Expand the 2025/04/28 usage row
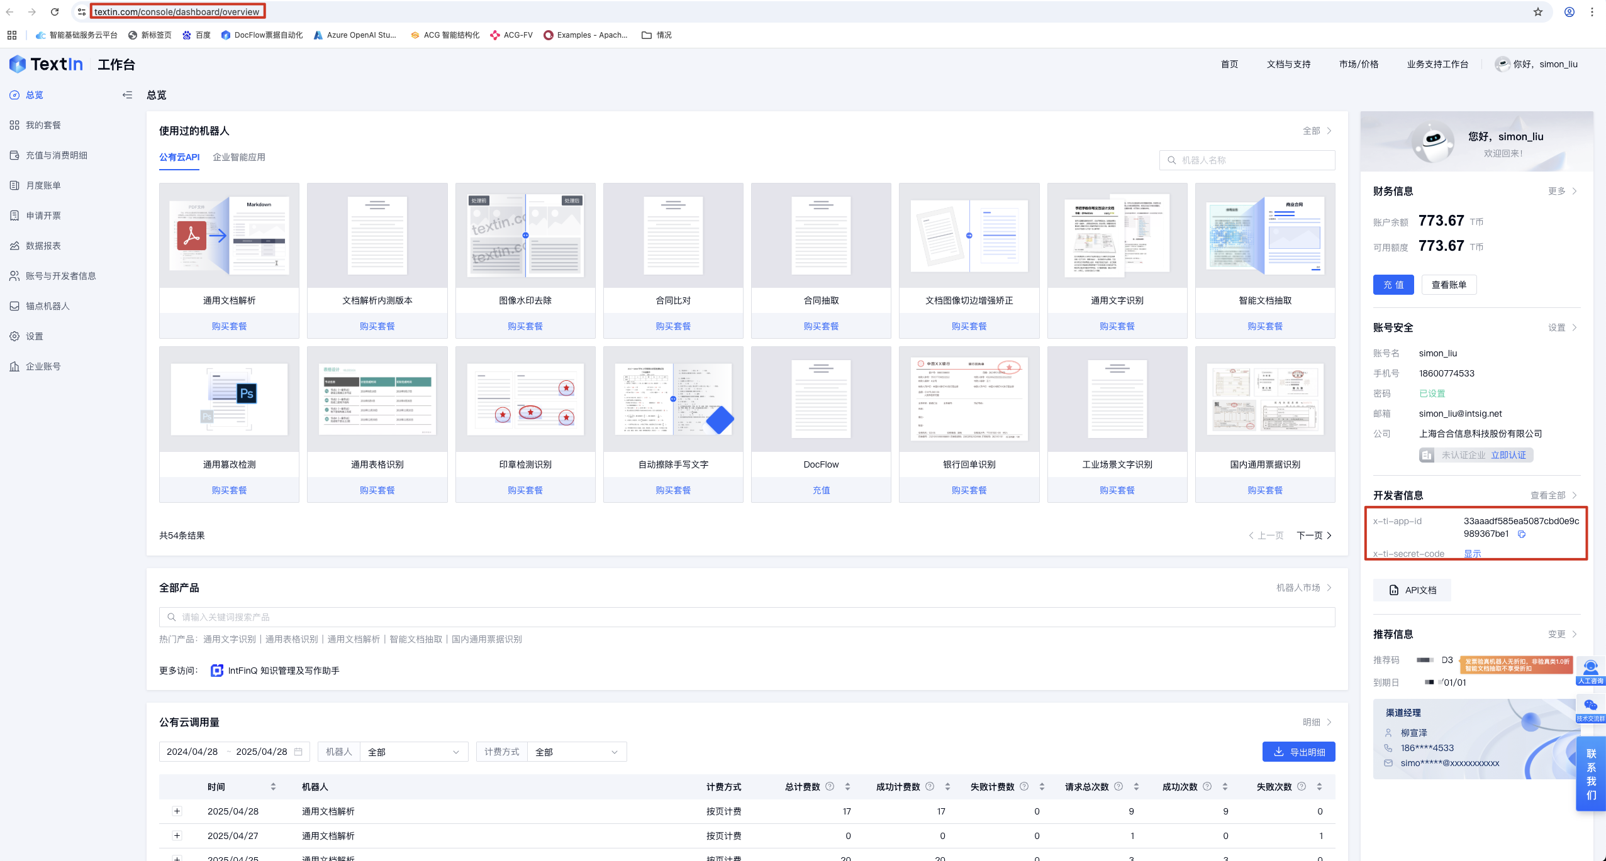This screenshot has width=1606, height=861. pyautogui.click(x=177, y=811)
